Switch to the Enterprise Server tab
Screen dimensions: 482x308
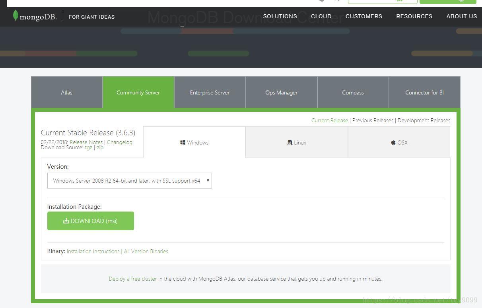210,92
